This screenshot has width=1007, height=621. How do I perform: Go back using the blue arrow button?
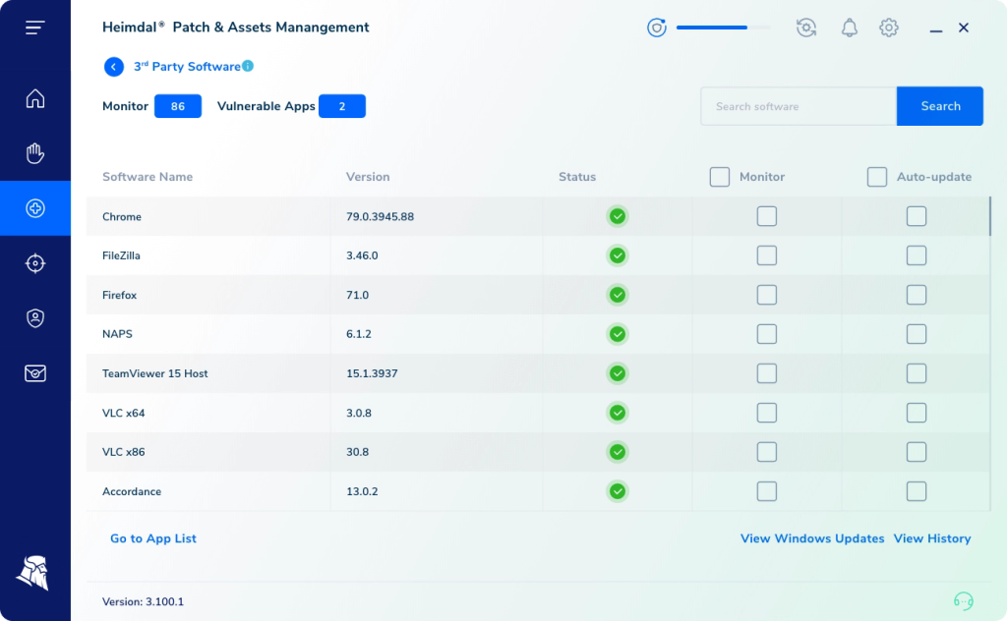[x=114, y=67]
